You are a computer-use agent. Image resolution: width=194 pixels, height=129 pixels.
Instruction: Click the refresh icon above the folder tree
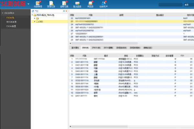(33, 11)
